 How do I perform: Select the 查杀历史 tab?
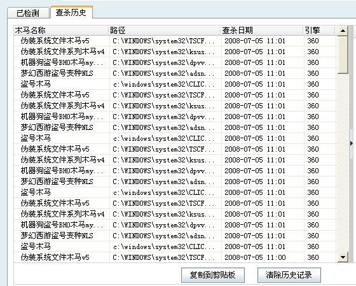tap(71, 12)
